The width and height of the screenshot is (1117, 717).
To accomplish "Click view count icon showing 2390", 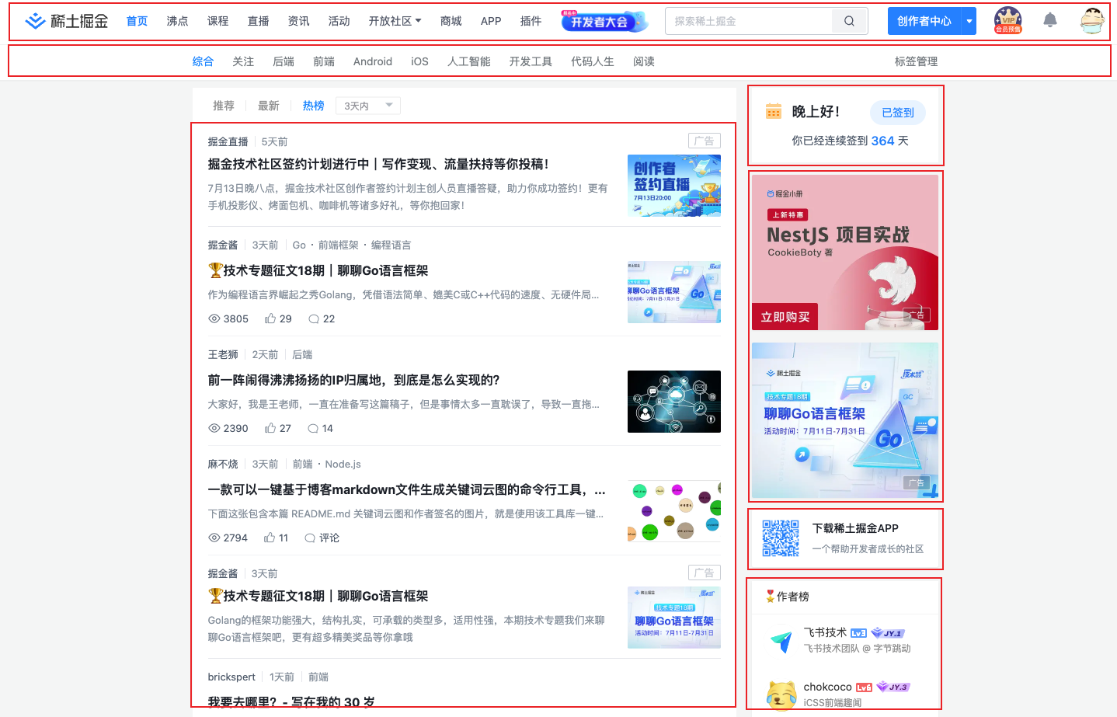I will 214,428.
